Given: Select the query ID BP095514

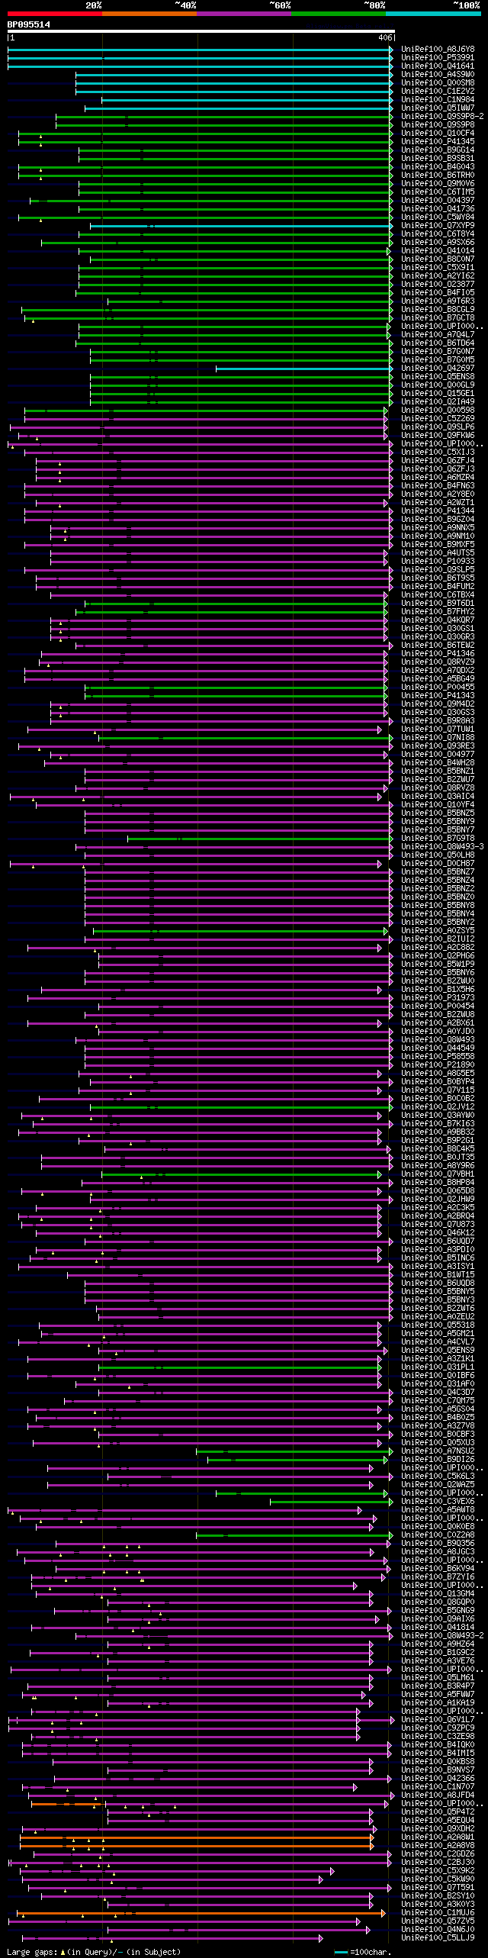Looking at the screenshot, I should coord(29,24).
